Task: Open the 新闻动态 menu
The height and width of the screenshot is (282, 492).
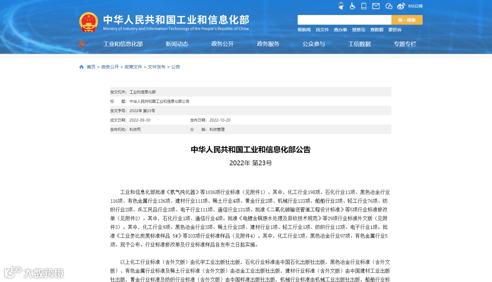Action: (177, 44)
